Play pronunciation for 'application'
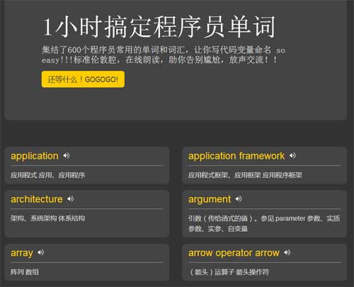Image resolution: width=354 pixels, height=287 pixels. coord(66,156)
